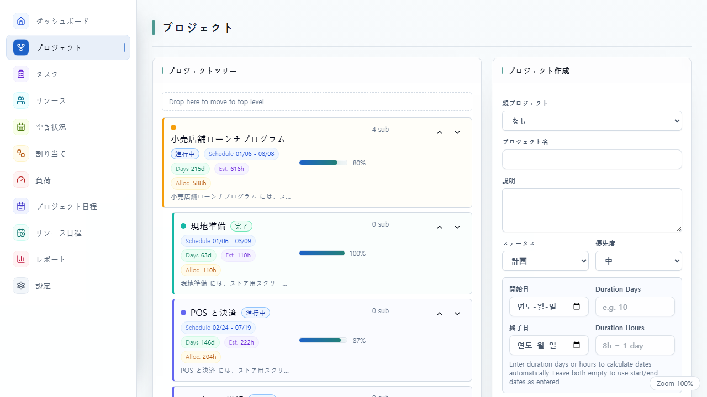Click the Duration Days input field
The width and height of the screenshot is (707, 397).
point(635,307)
